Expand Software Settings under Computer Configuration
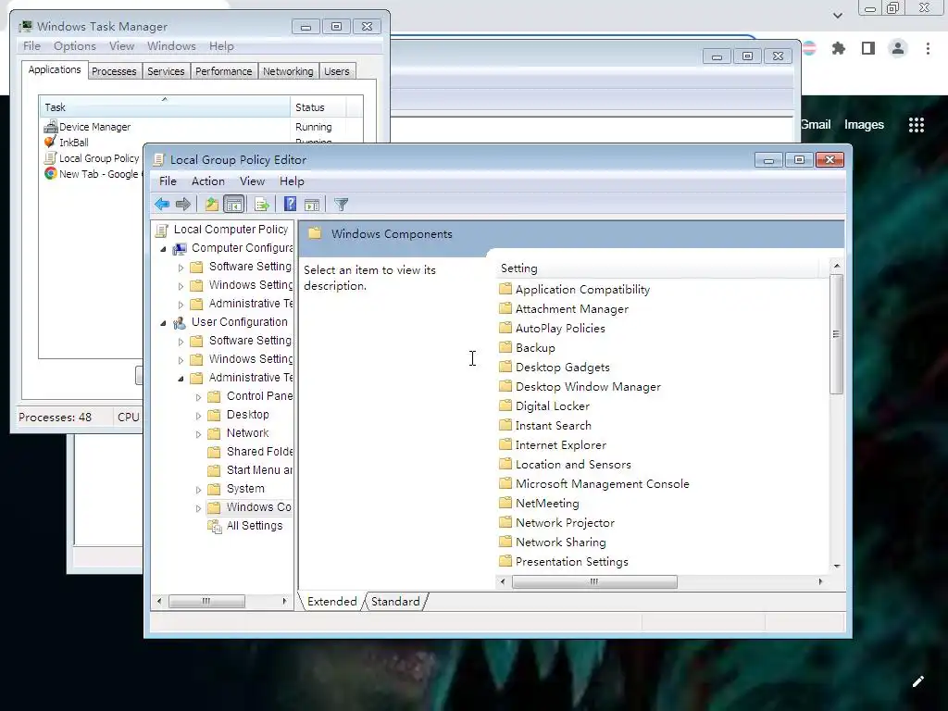 point(181,268)
